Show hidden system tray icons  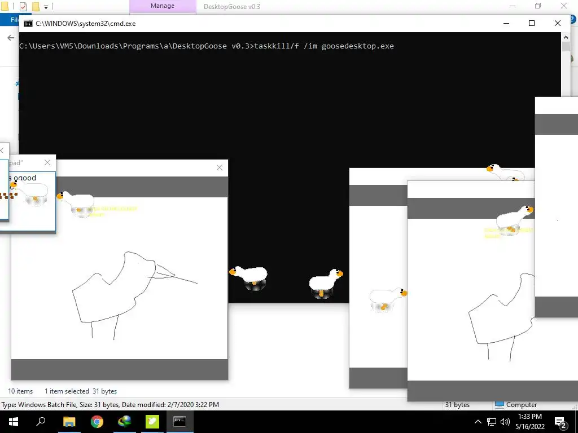click(x=478, y=422)
